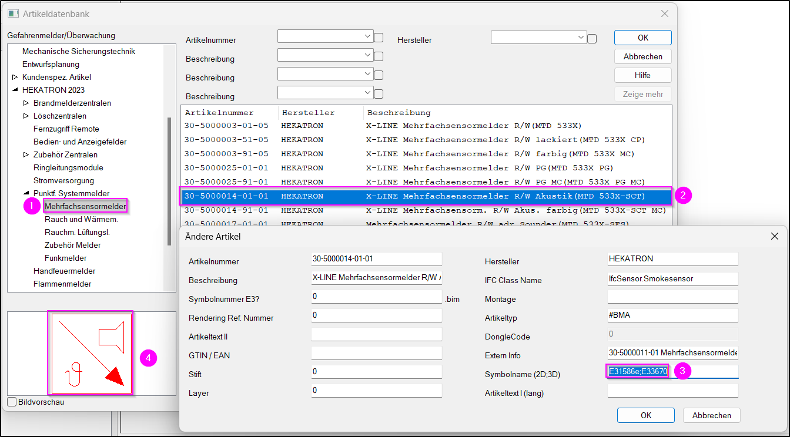This screenshot has width=790, height=437.
Task: Select Ringleitungsmodule tree item
Action: point(68,167)
